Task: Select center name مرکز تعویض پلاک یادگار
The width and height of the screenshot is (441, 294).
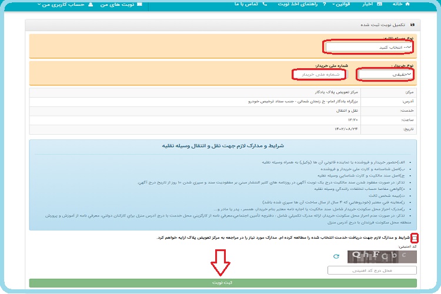Action: pos(336,92)
